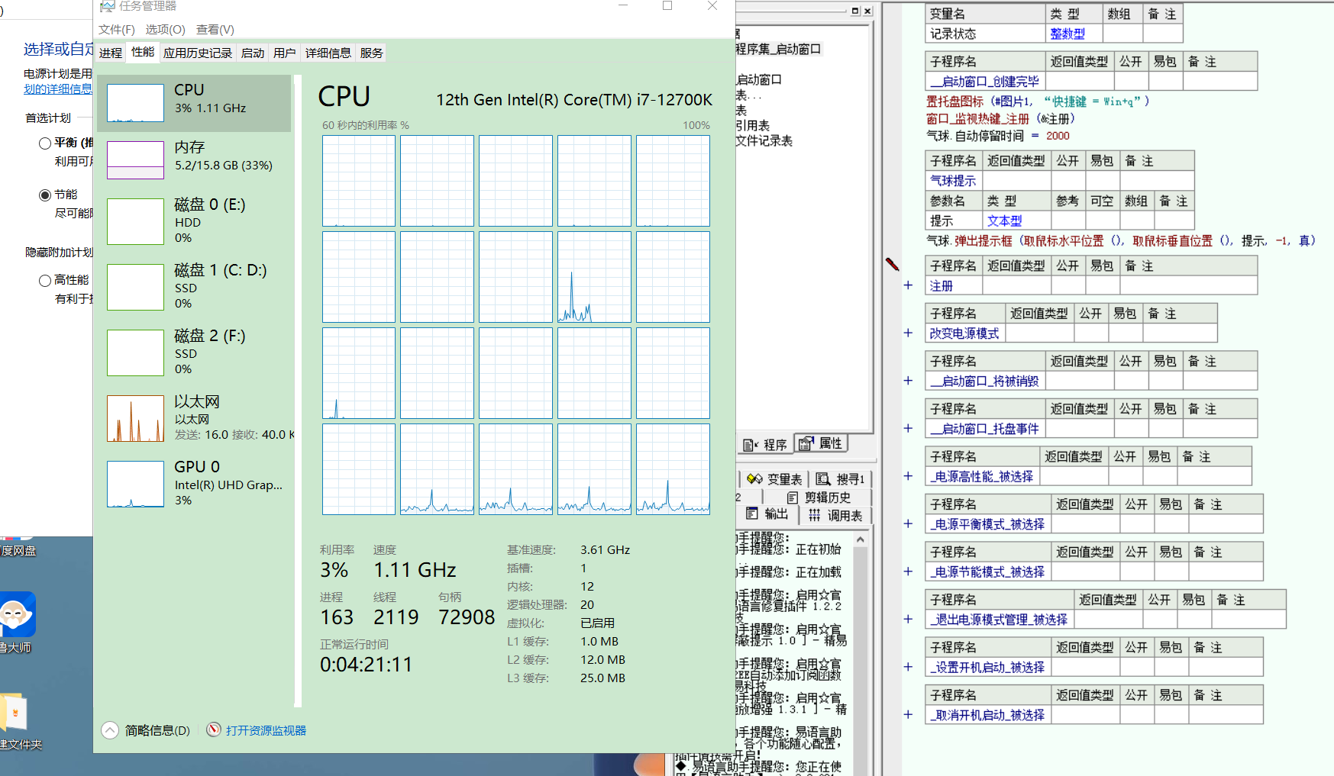This screenshot has width=1334, height=776.
Task: Click the 改变电源模式 subroutine name
Action: tap(964, 333)
